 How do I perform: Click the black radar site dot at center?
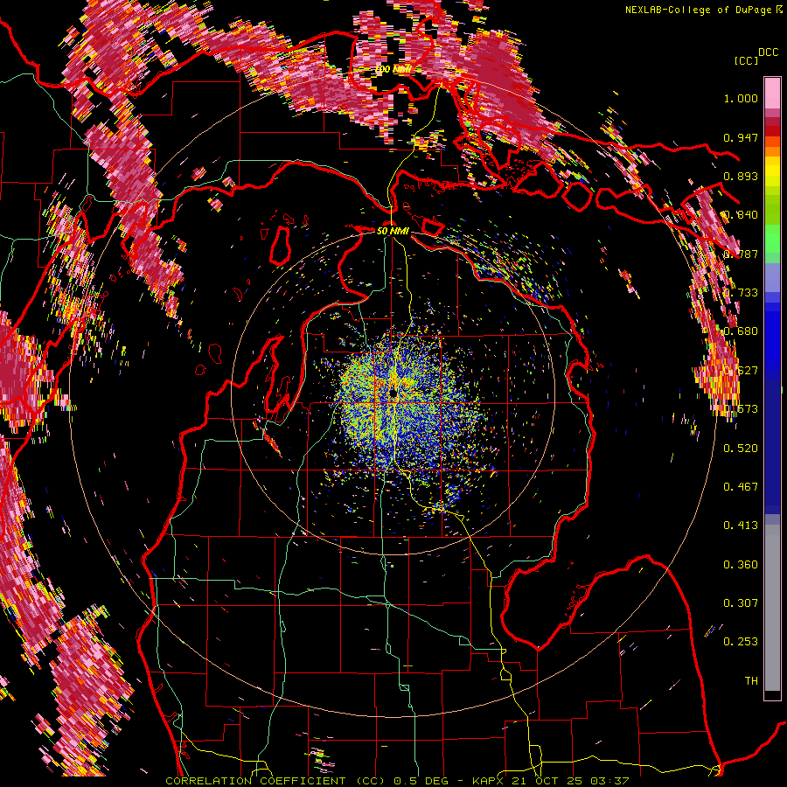393,393
